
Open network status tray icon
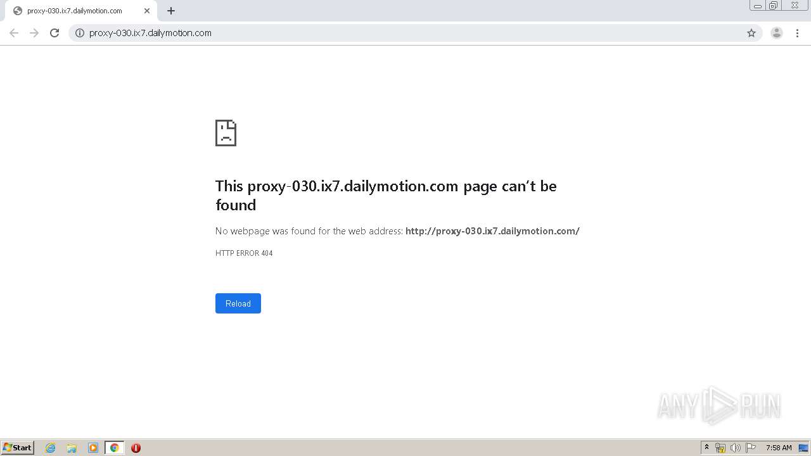[720, 448]
